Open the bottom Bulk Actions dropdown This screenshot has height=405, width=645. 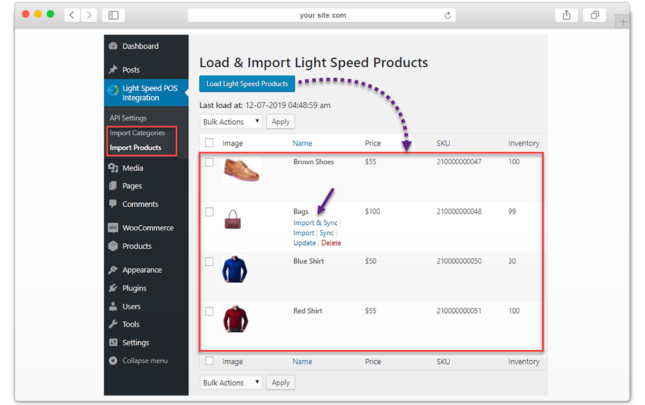[231, 382]
